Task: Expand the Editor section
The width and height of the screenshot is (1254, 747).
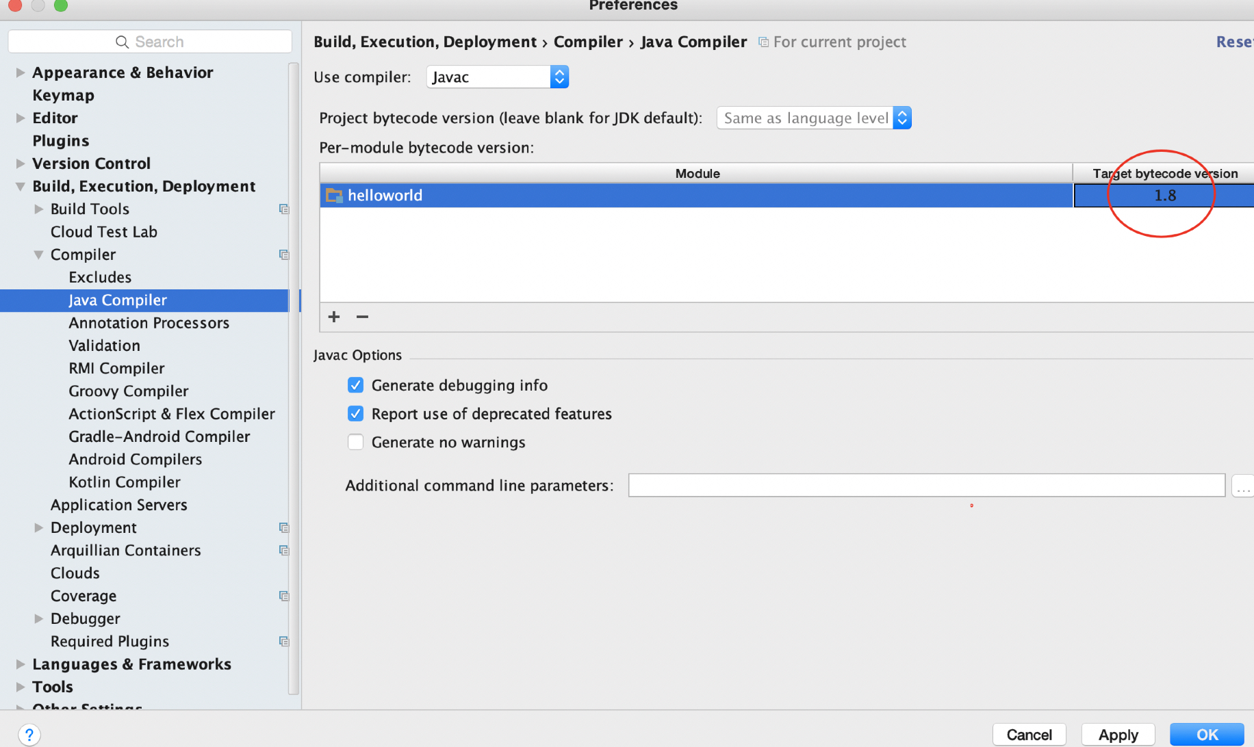Action: click(21, 118)
